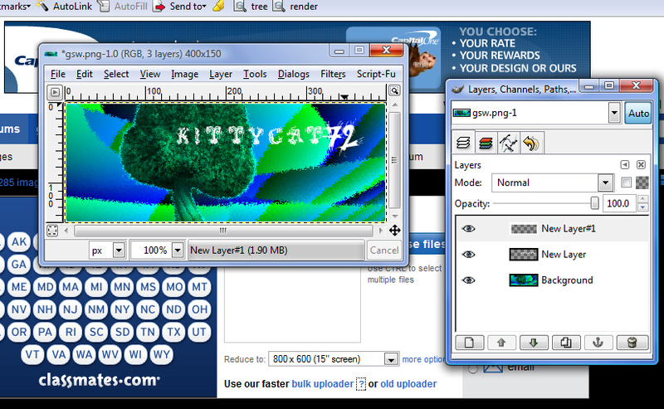Lower the layer with the down arrow button

coord(534,342)
